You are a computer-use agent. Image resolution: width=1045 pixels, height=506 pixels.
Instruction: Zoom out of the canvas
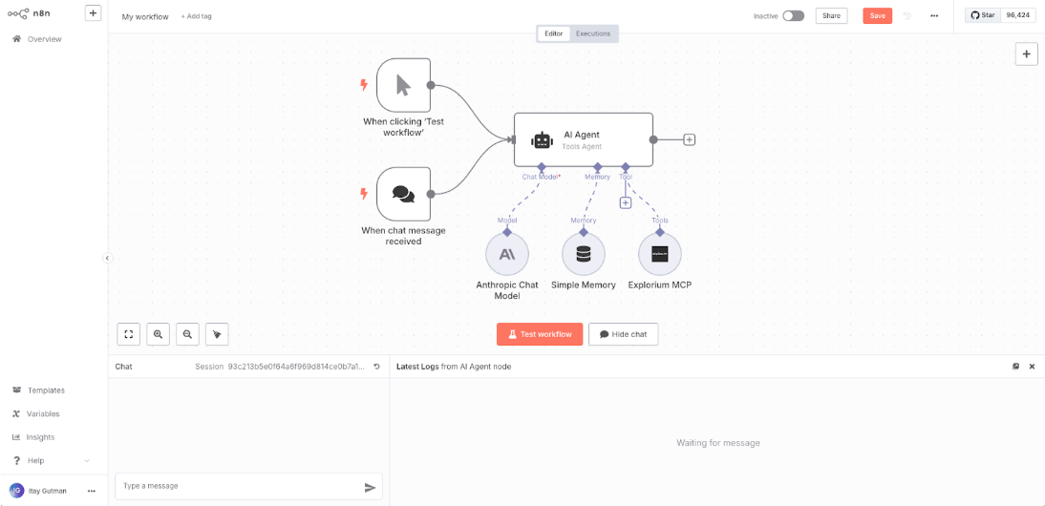click(x=187, y=334)
